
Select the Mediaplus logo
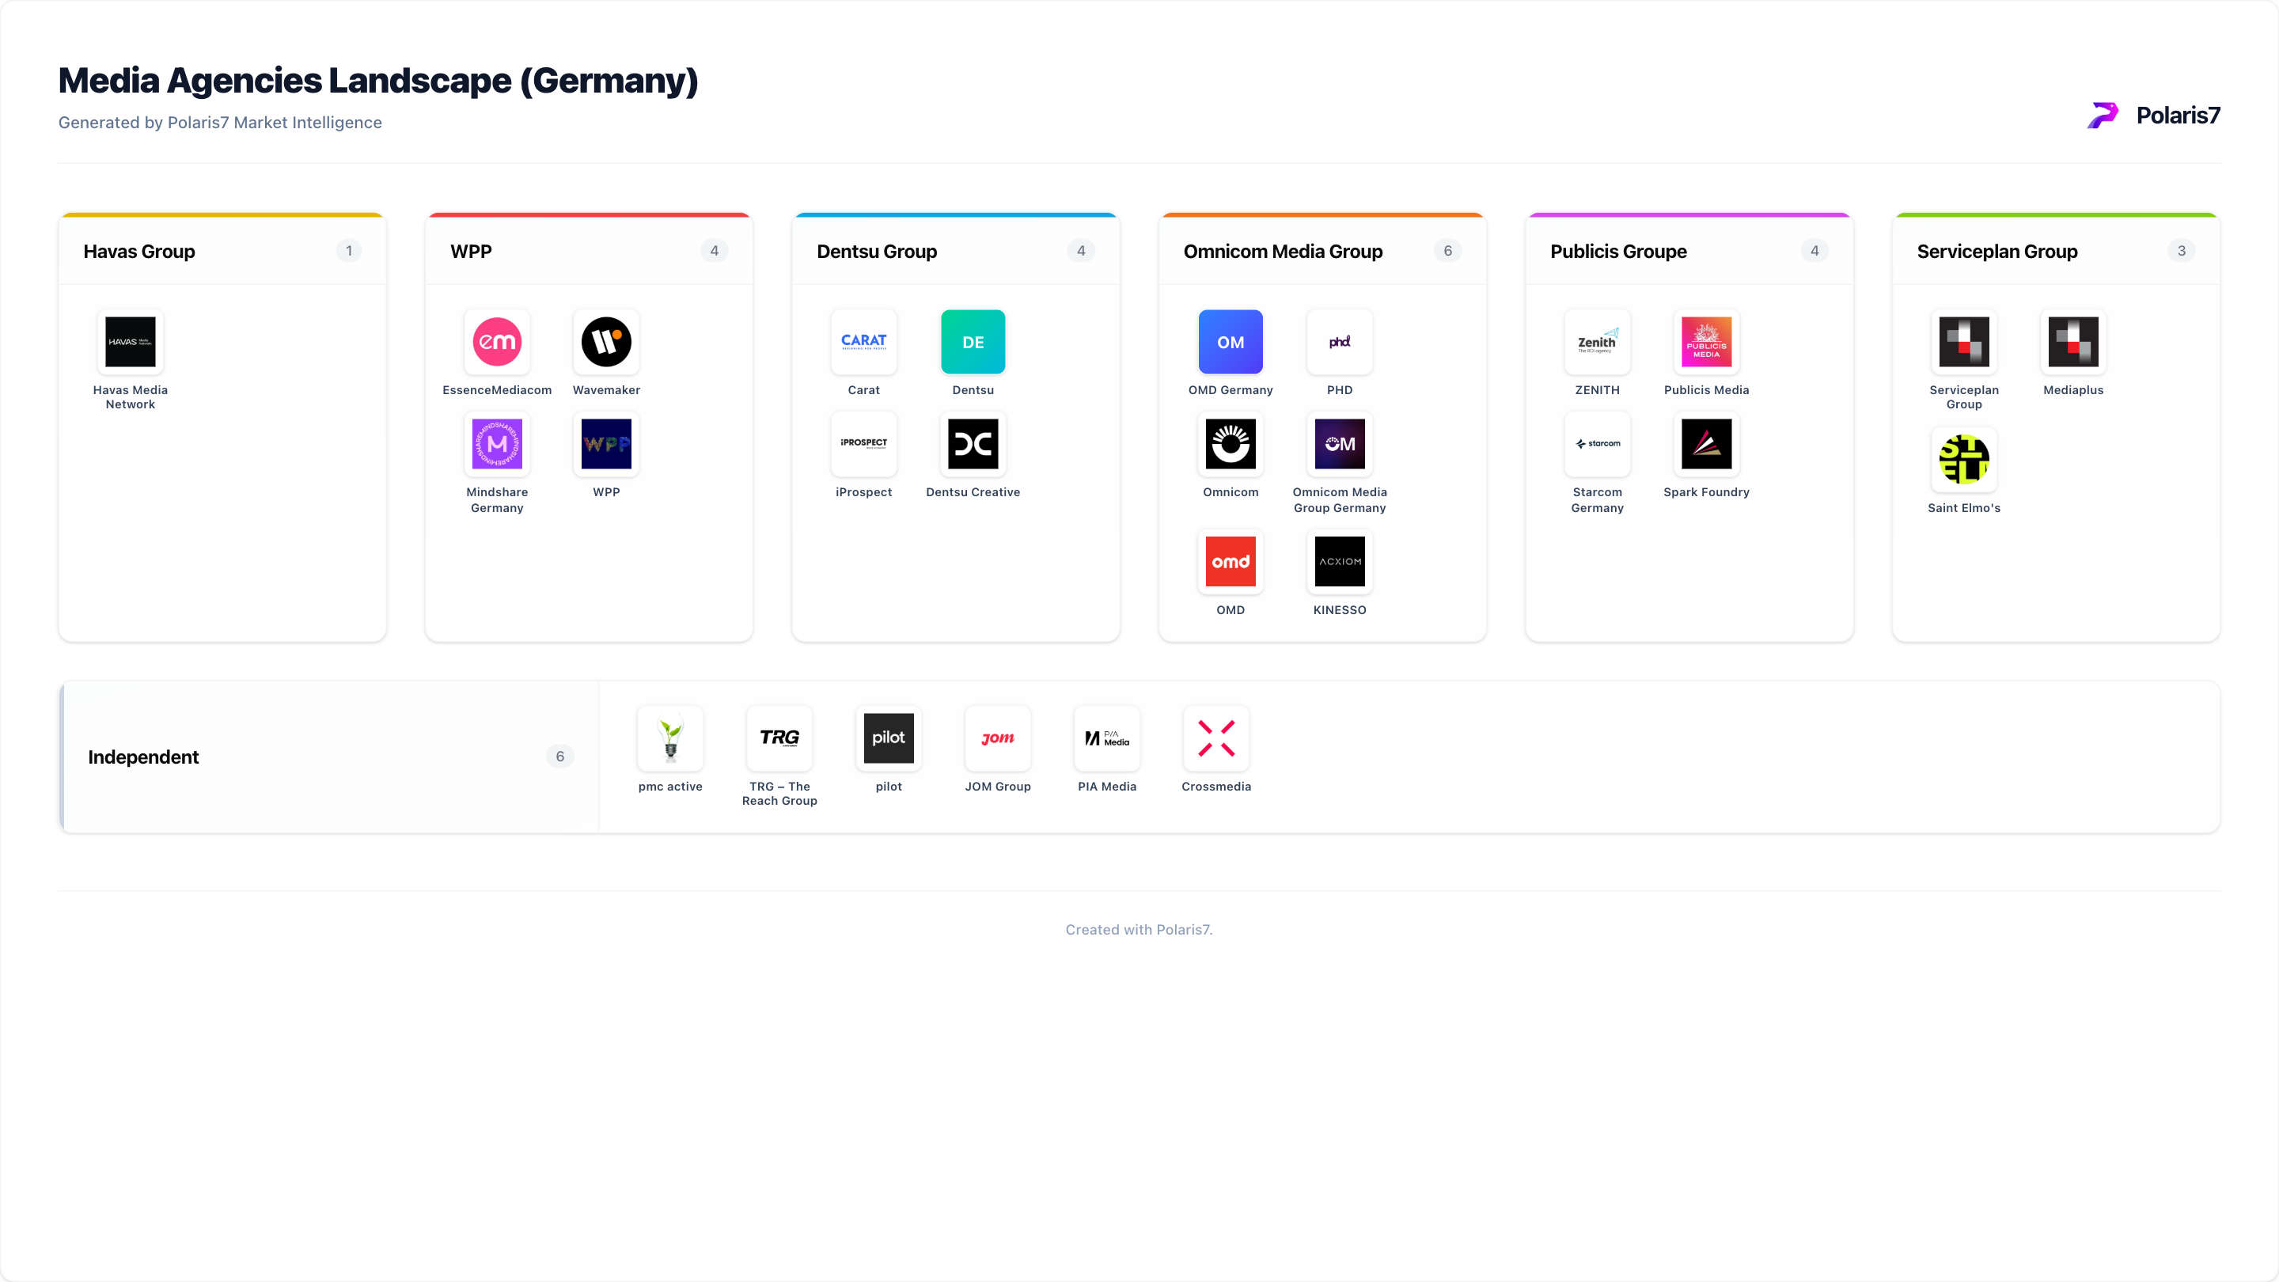2074,342
